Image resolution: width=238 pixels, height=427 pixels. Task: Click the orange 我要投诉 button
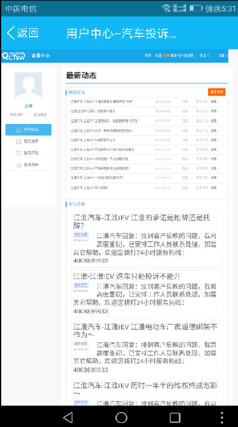217,92
